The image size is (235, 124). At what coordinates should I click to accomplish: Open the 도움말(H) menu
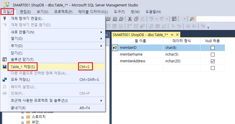[x=153, y=12]
